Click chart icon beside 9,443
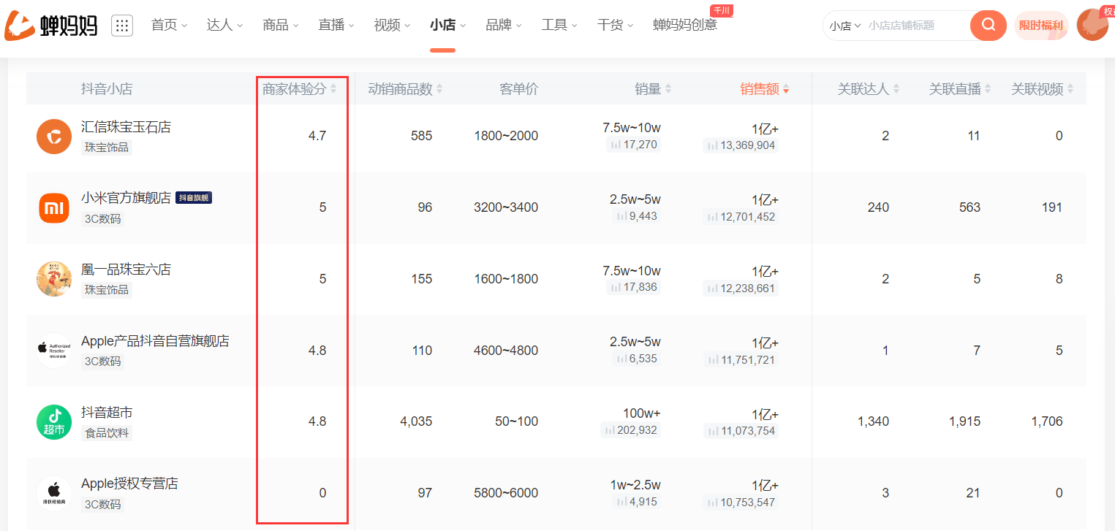1115x531 pixels. [x=621, y=216]
